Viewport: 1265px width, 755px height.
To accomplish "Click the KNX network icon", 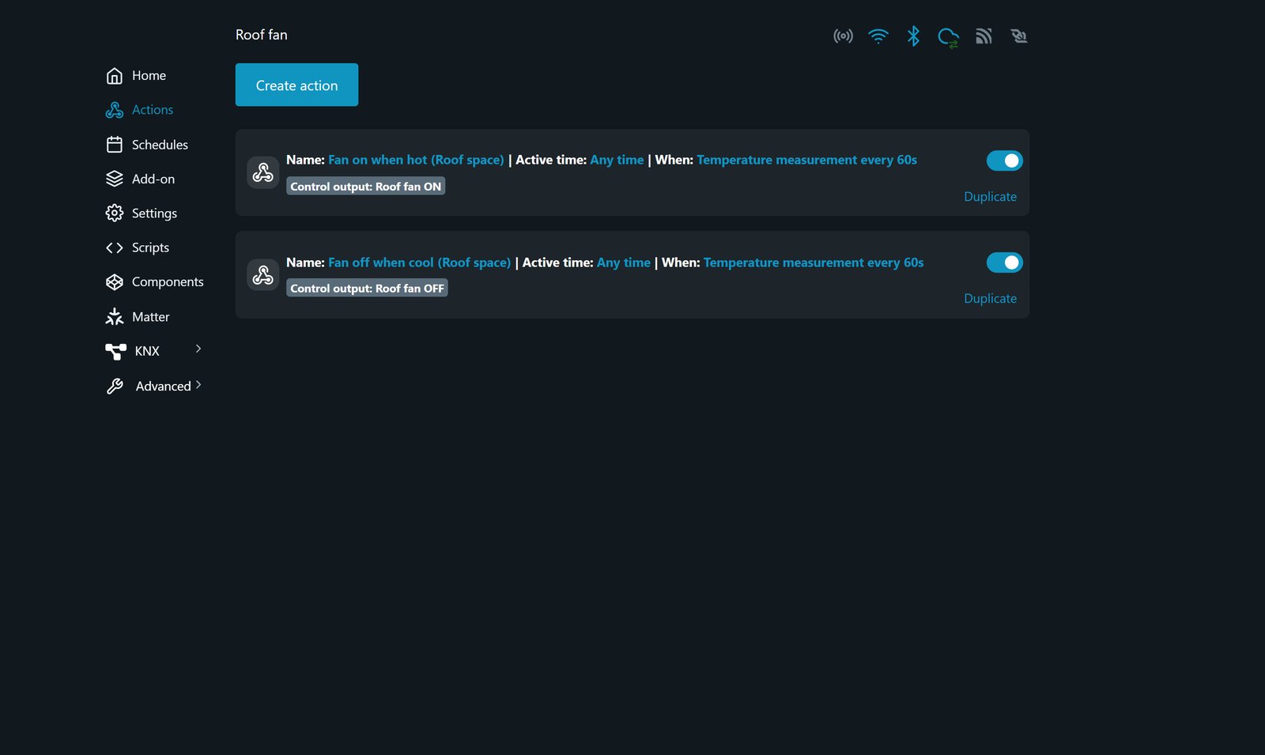I will click(x=116, y=351).
